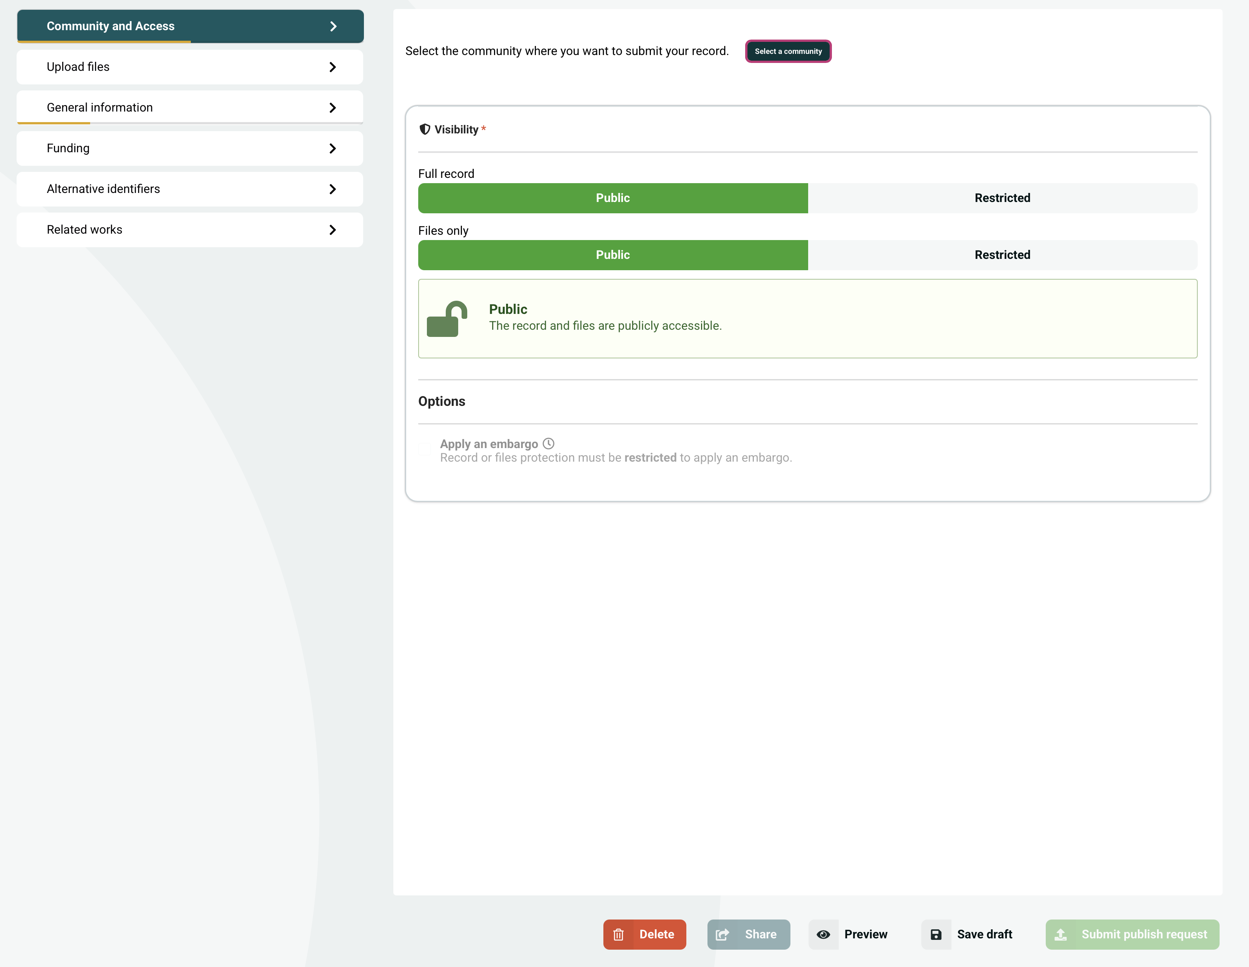Click the floppy disk save icon
1249x967 pixels.
pyautogui.click(x=936, y=935)
